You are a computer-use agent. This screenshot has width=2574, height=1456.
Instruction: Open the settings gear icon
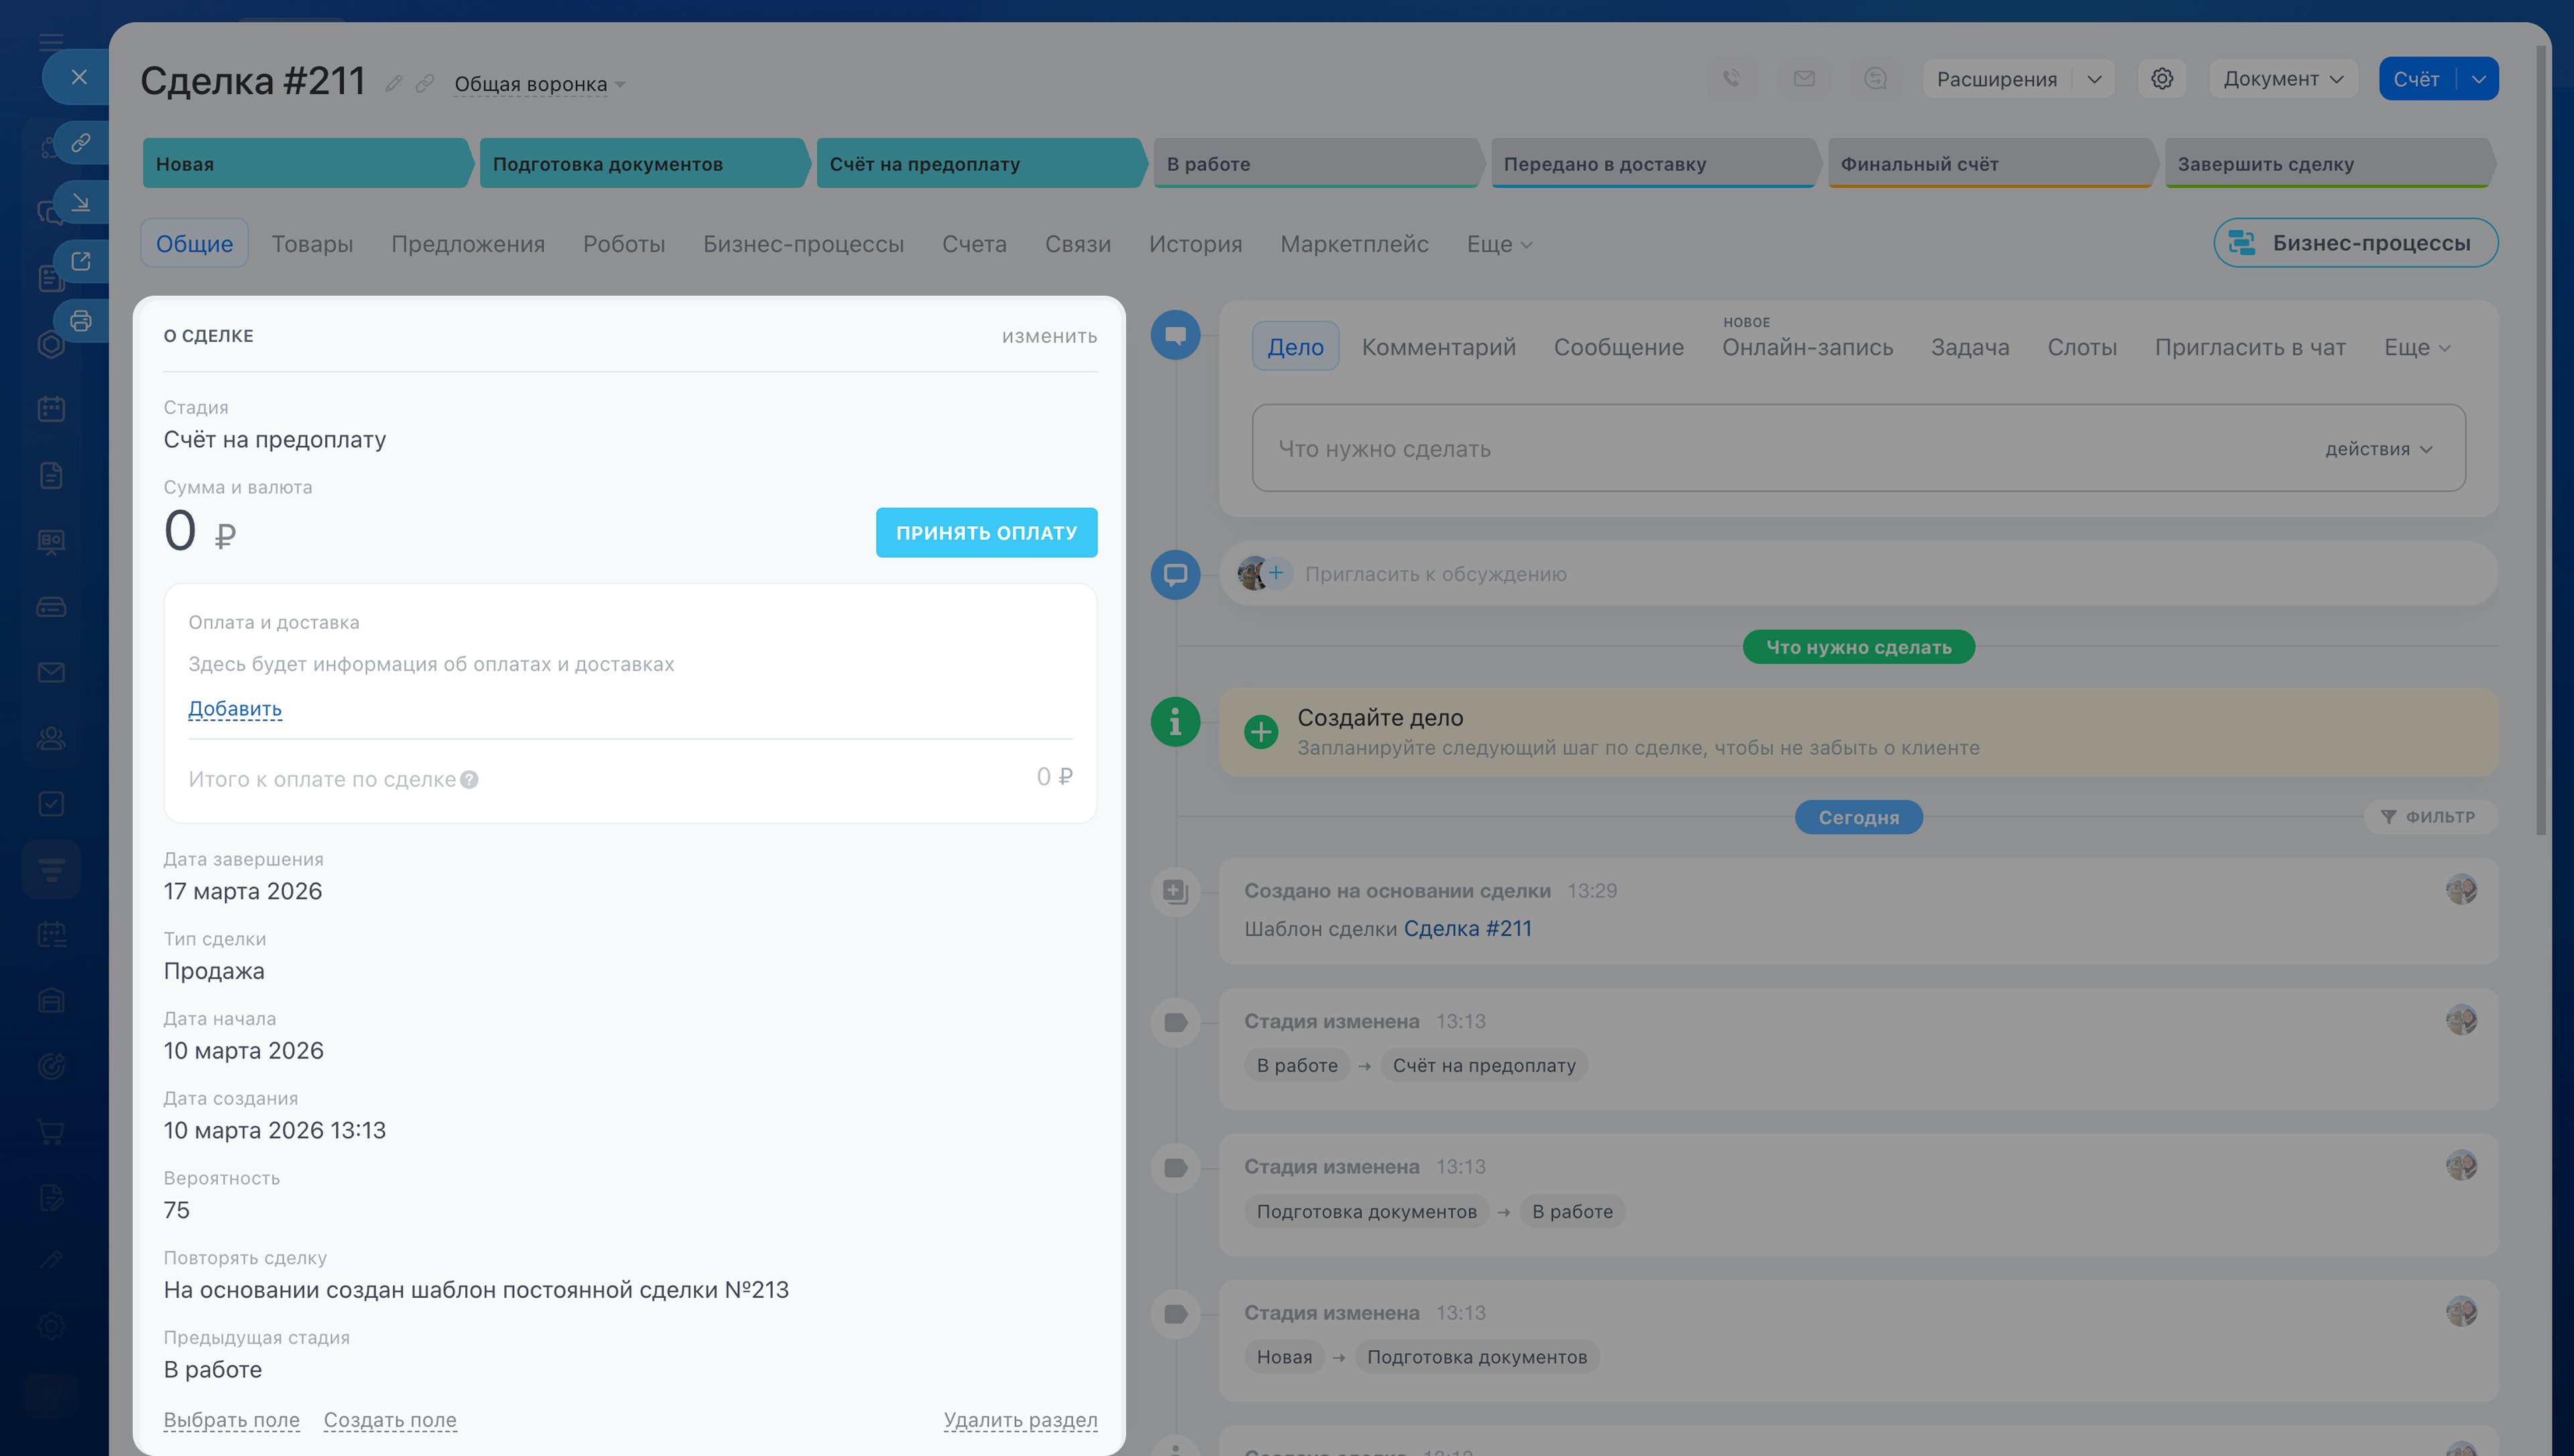click(x=2161, y=78)
